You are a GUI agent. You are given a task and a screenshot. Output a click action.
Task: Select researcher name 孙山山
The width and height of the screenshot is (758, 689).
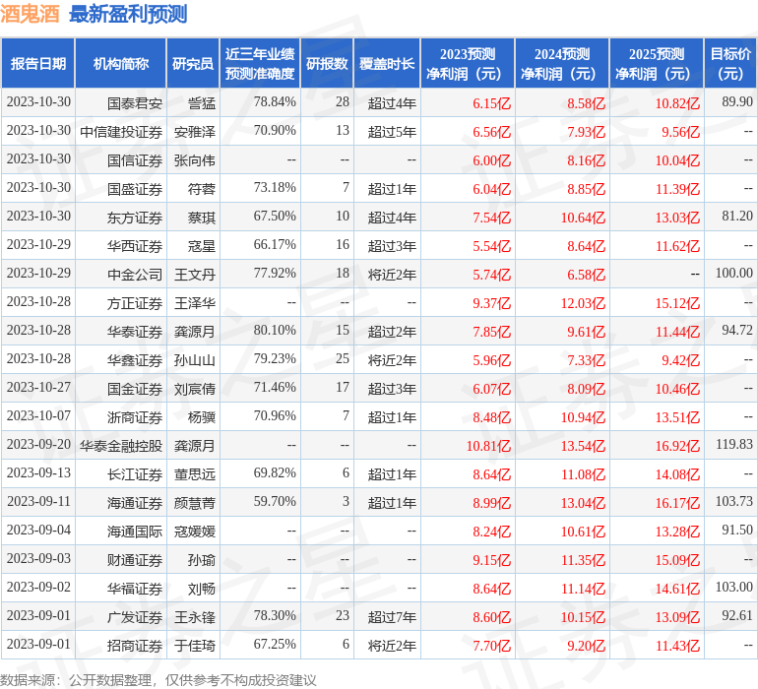195,359
